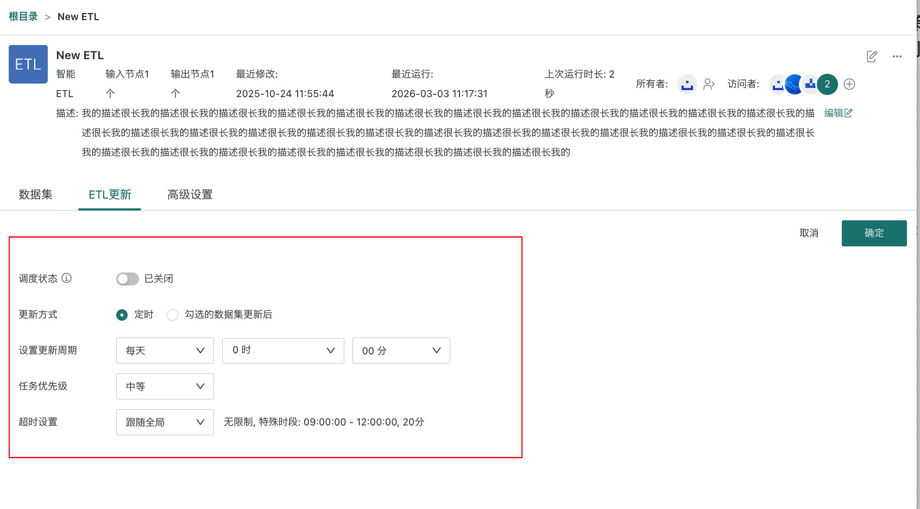Open the 00 分 minute dropdown
The image size is (920, 509).
coord(401,351)
